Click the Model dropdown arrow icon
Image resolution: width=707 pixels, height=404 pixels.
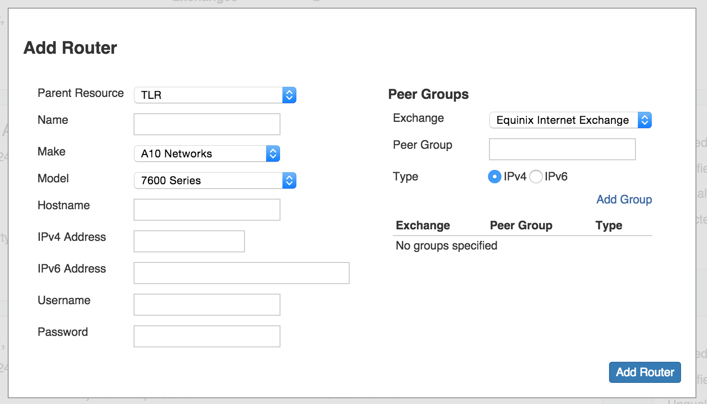[289, 180]
